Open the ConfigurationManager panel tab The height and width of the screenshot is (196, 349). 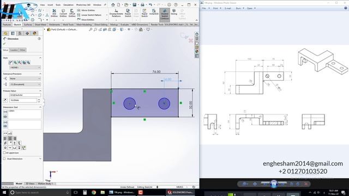(x=20, y=33)
